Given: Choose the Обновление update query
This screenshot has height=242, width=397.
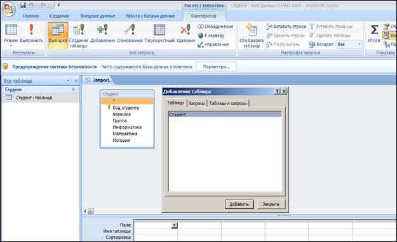Looking at the screenshot, I should tap(130, 33).
